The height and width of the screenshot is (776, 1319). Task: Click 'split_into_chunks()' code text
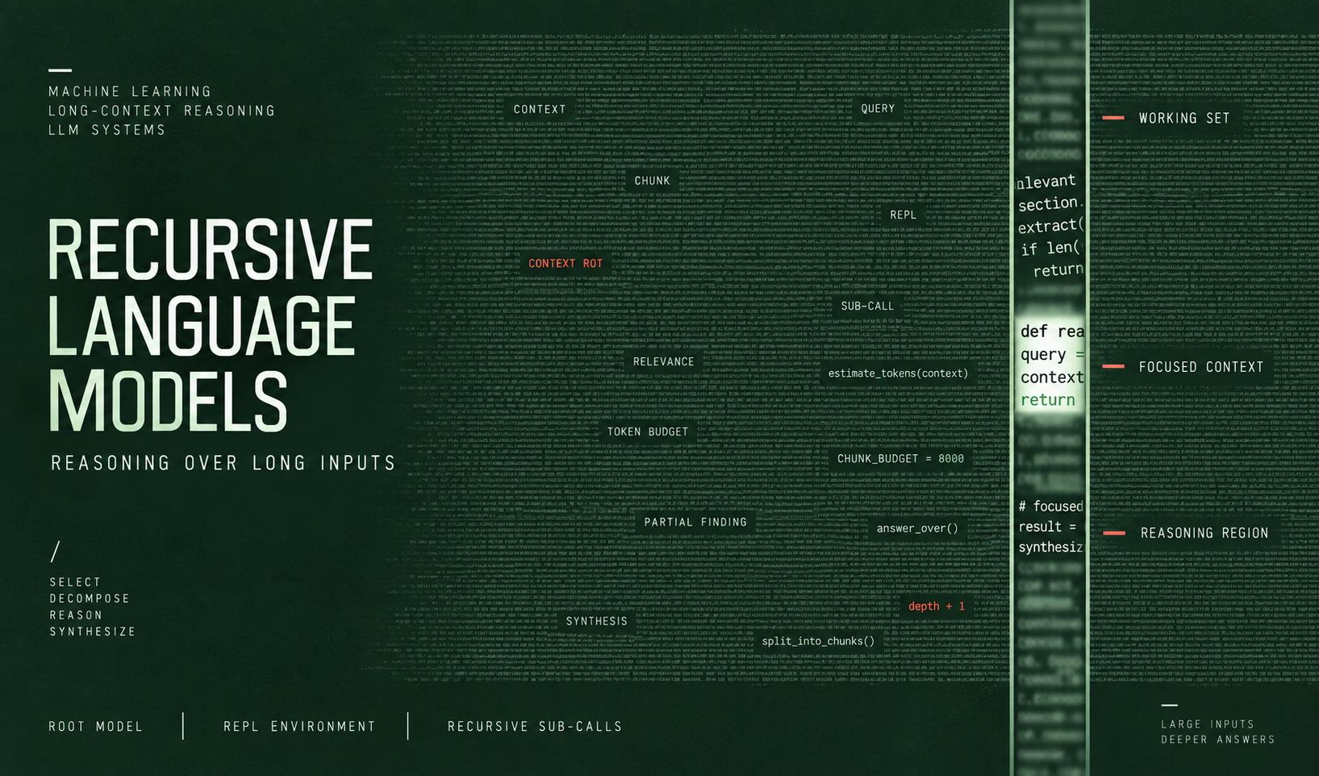(x=818, y=641)
